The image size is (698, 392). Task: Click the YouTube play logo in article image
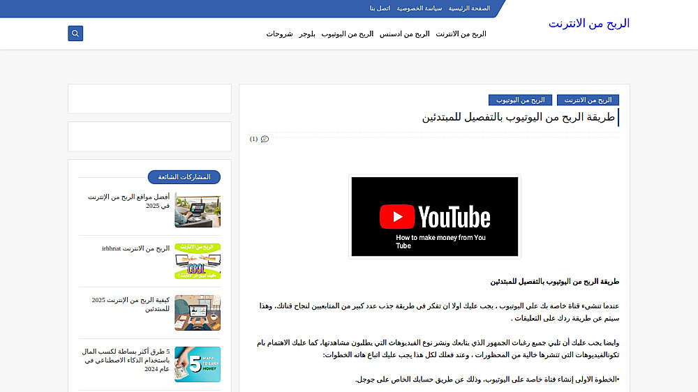[x=397, y=217]
